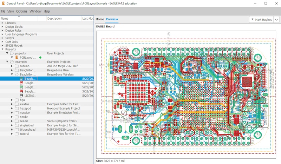Open the File menu
Image resolution: width=281 pixels, height=164 pixels.
tap(3, 11)
